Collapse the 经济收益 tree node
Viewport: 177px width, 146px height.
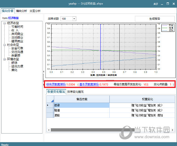point(4,23)
